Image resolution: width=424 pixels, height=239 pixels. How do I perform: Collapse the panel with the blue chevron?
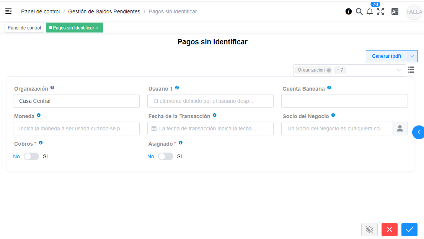coord(419,132)
